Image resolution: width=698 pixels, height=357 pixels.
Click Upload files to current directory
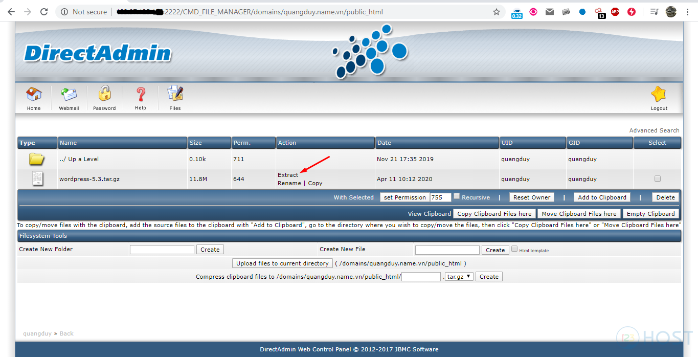click(x=282, y=263)
